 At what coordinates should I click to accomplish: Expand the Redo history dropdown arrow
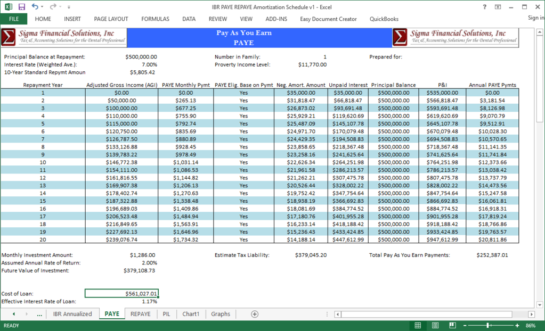(60, 6)
